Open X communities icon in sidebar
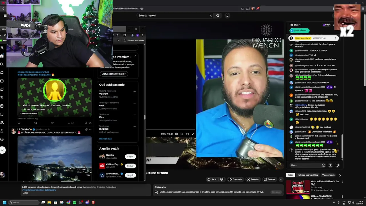This screenshot has width=366, height=206. pos(2,122)
